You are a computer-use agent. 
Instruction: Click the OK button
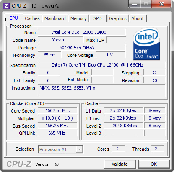pyautogui.click(x=154, y=164)
